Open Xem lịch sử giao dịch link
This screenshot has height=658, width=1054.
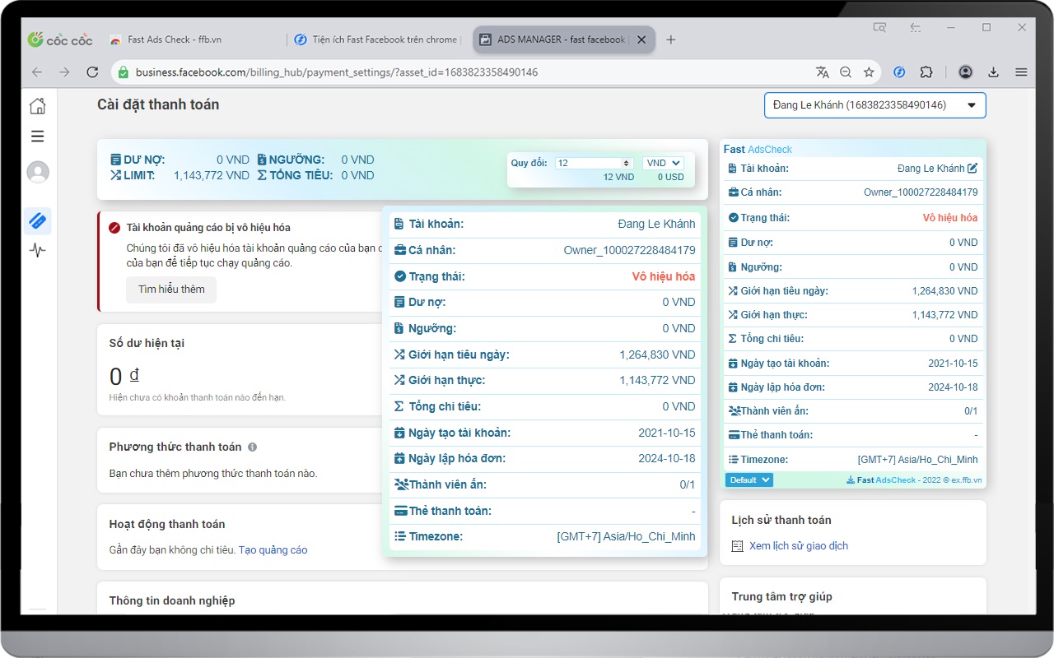click(799, 546)
